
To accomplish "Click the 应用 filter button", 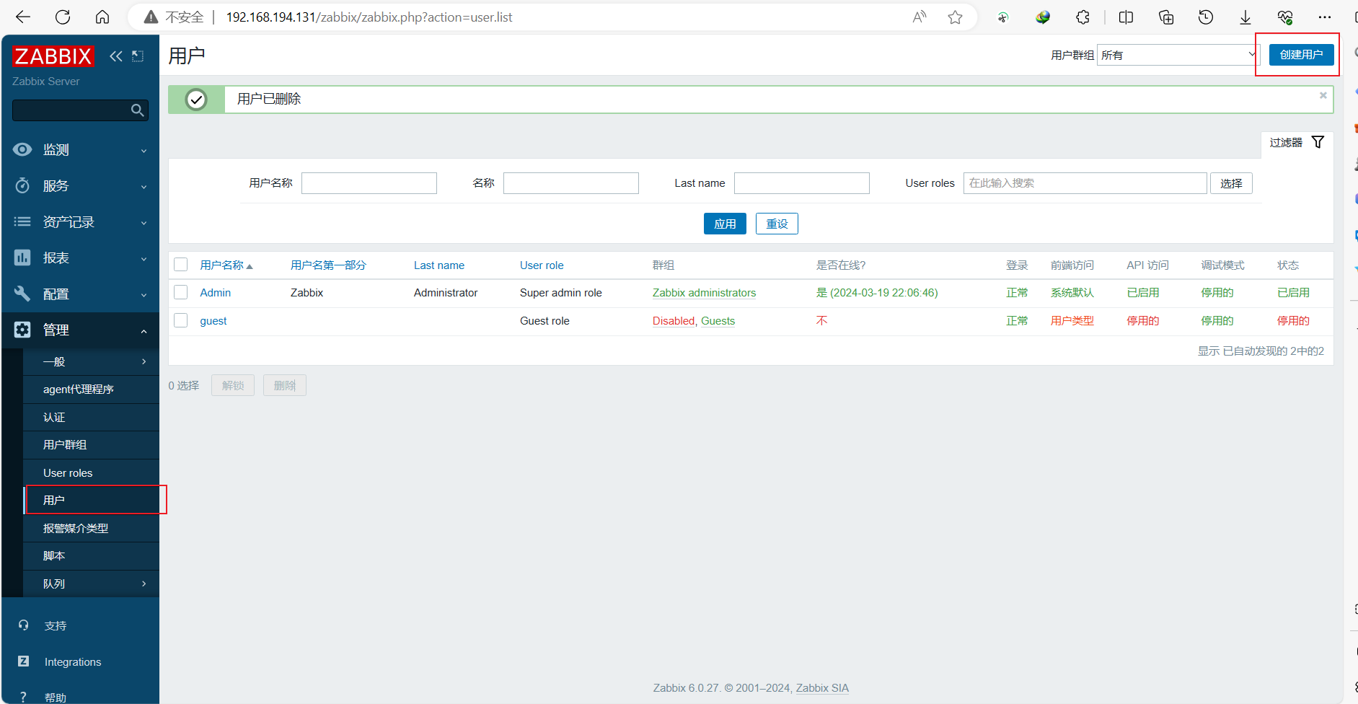I will coord(725,224).
